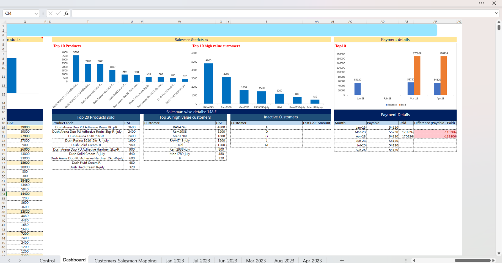Click the formula bar enter checkmark icon

coord(58,13)
